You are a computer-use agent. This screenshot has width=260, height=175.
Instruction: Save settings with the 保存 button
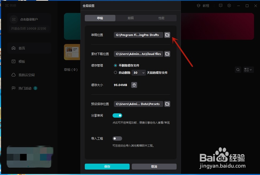pyautogui.click(x=107, y=166)
